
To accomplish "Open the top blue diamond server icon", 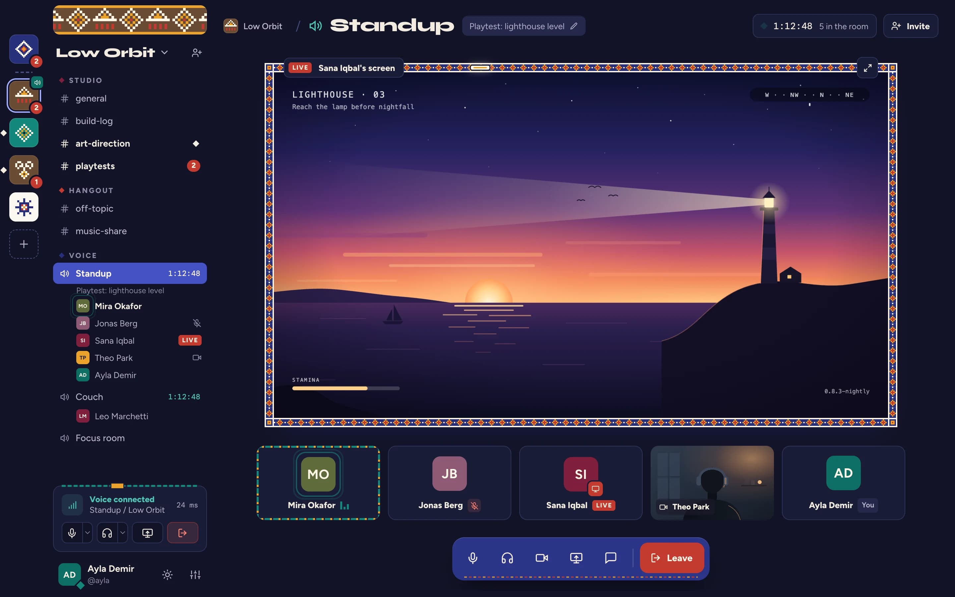I will 24,49.
